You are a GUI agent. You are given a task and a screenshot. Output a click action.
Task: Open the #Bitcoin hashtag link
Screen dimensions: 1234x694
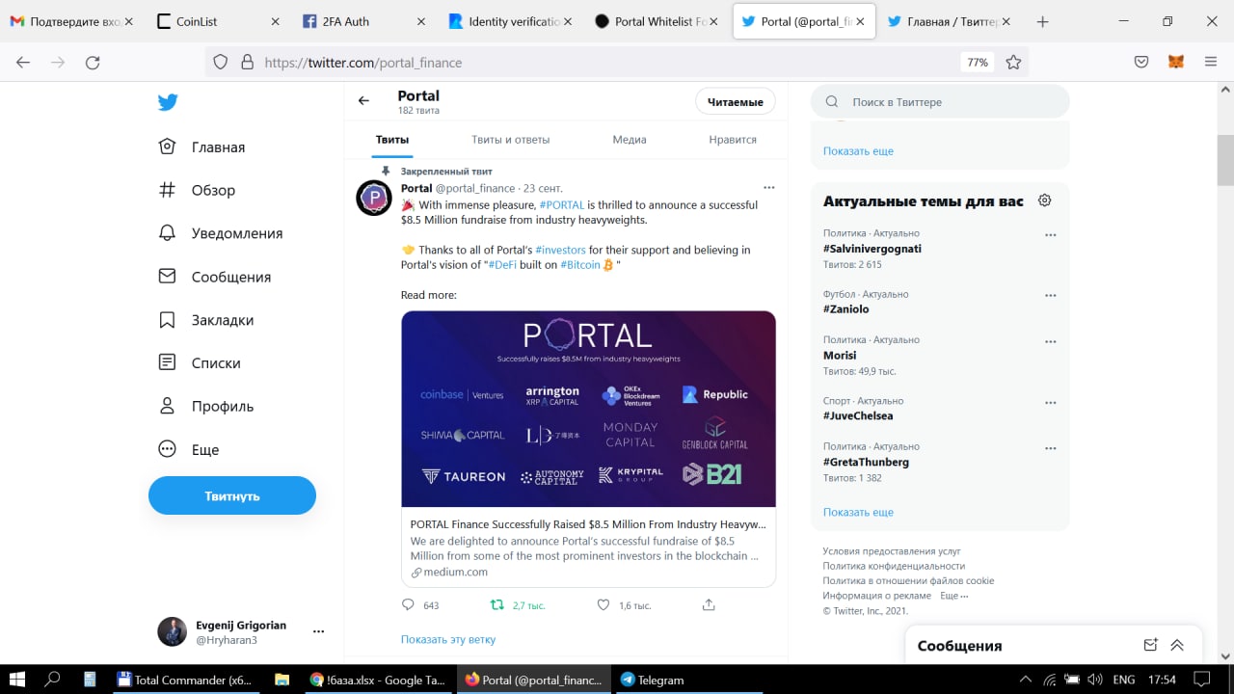click(x=580, y=264)
